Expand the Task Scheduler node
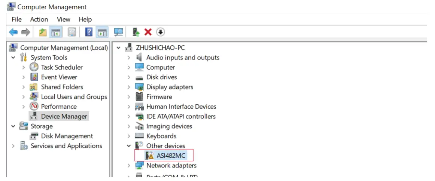This screenshot has height=181, width=435. pyautogui.click(x=24, y=67)
